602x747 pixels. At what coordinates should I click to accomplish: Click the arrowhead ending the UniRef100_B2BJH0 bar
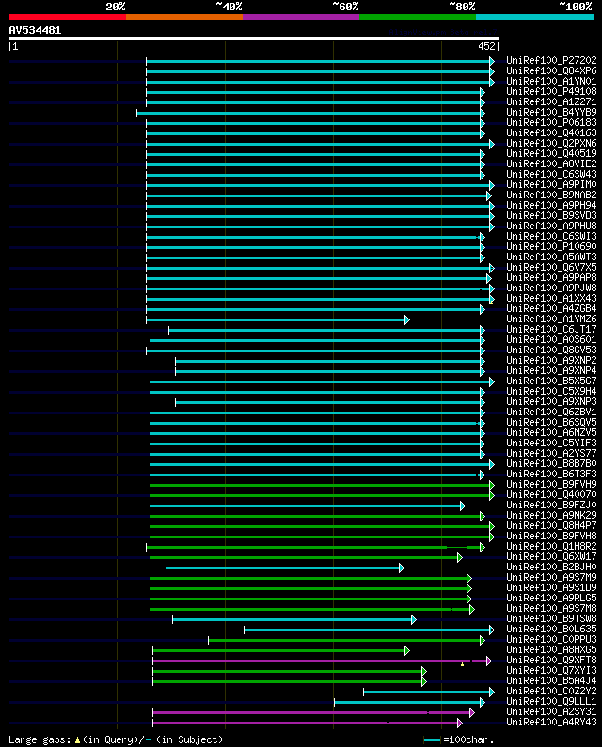402,568
